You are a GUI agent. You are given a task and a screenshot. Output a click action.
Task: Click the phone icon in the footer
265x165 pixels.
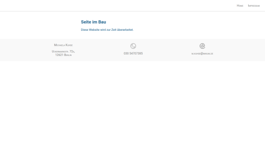(133, 46)
